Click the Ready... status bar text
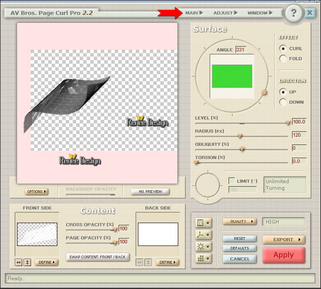Viewport: 321px width, 289px height. (17, 278)
